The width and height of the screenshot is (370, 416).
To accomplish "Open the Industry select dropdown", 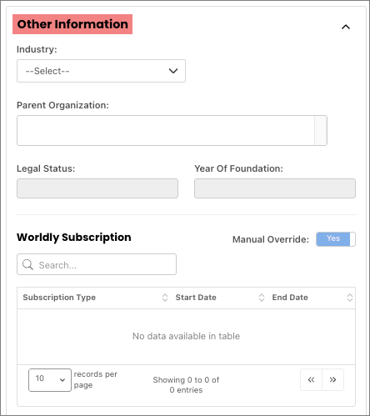I will tap(101, 71).
